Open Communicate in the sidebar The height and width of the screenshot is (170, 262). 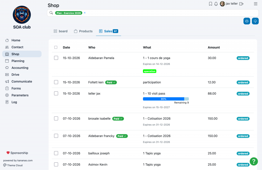tap(22, 81)
